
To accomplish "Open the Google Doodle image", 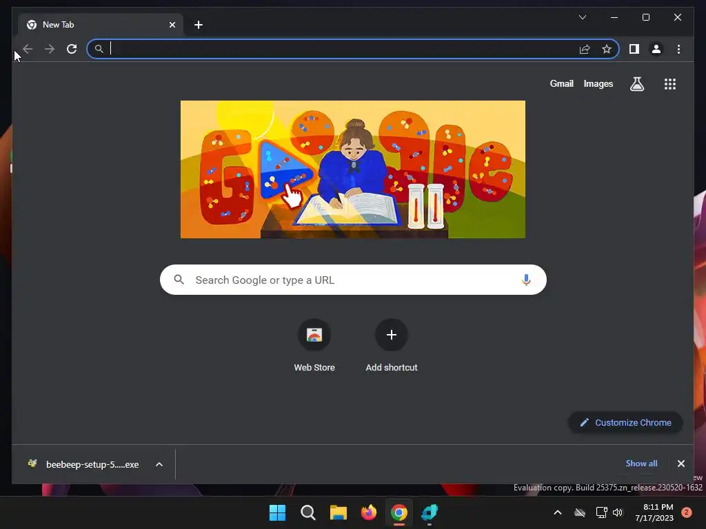I will click(x=352, y=169).
